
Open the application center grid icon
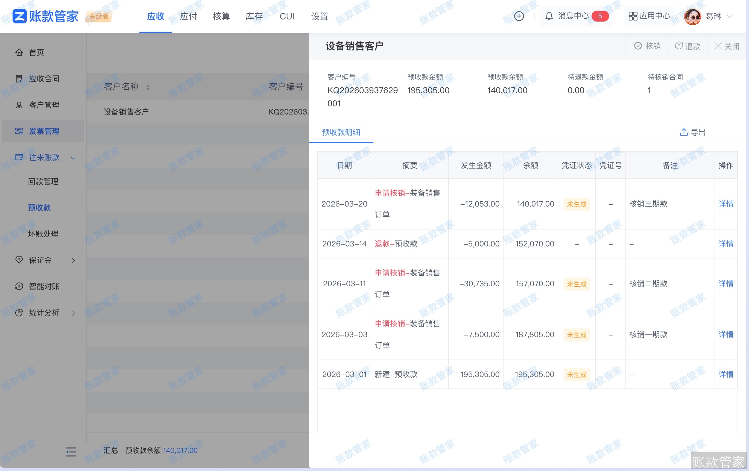[633, 16]
